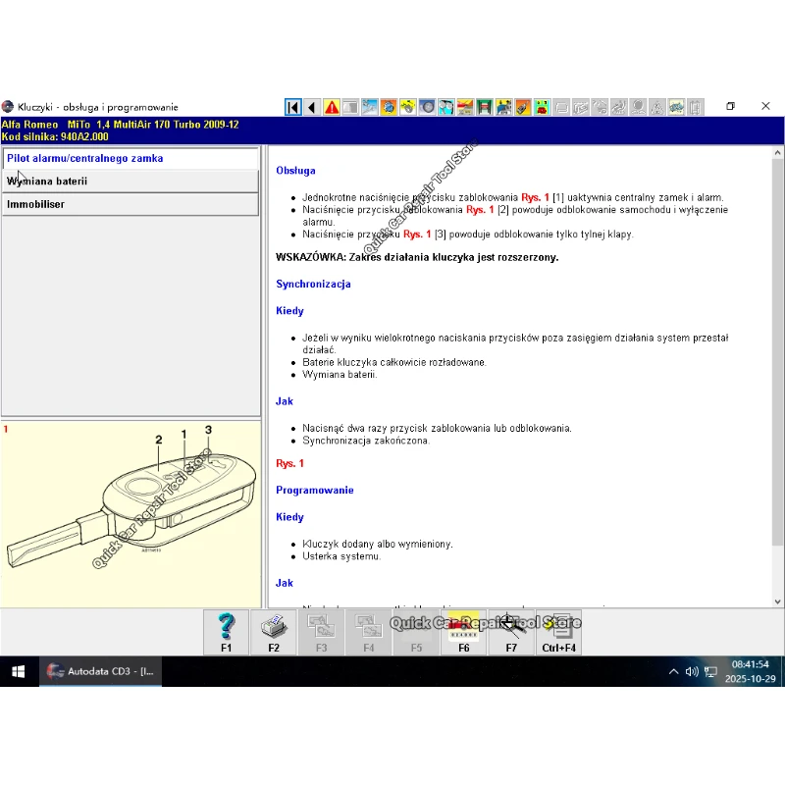Open the green car lift toolbar icon
The width and height of the screenshot is (785, 785).
[485, 107]
